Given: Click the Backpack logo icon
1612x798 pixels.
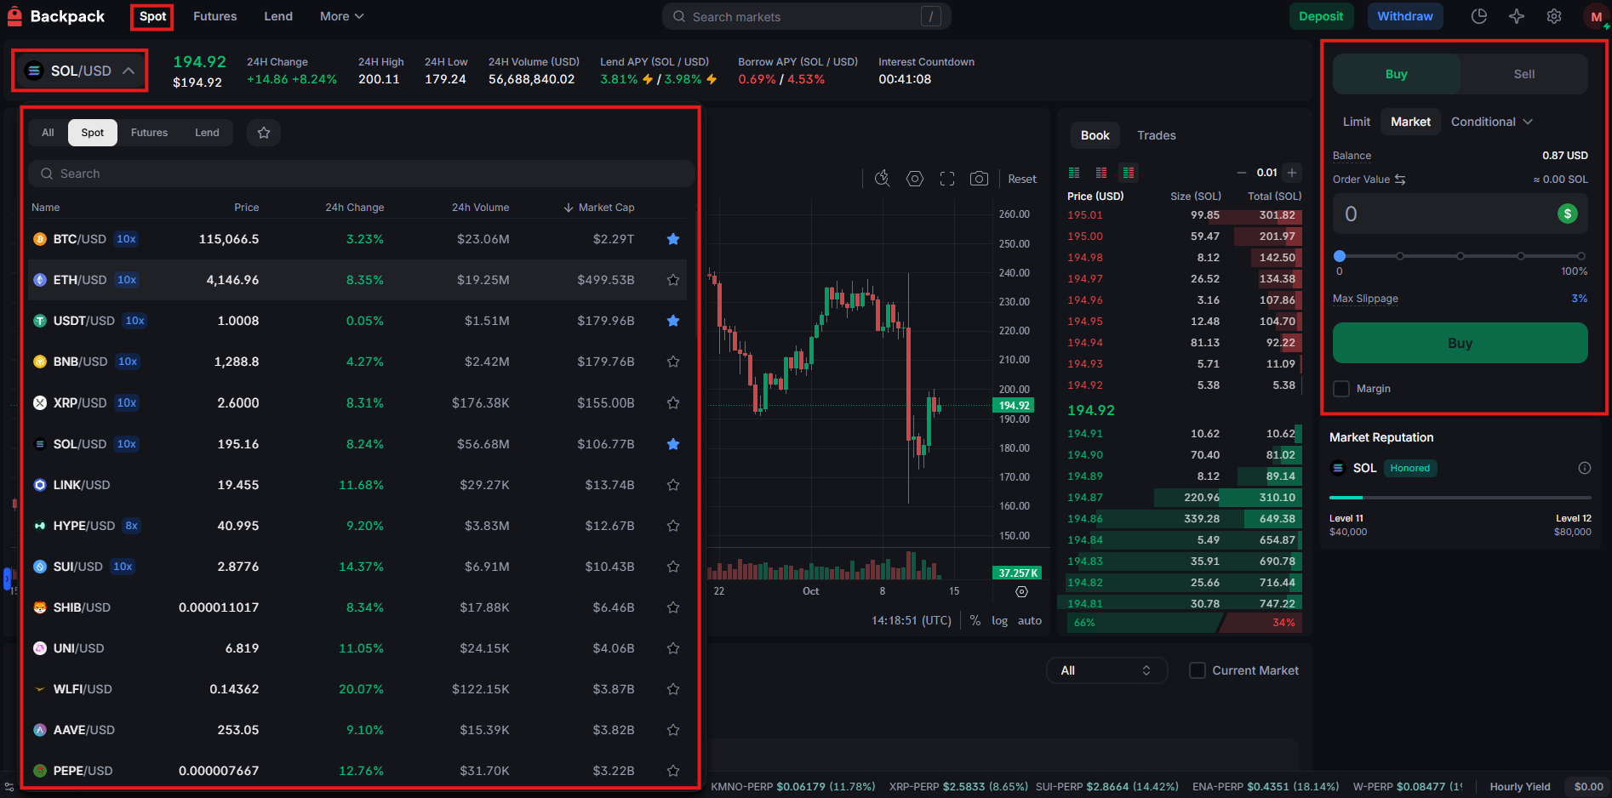Looking at the screenshot, I should pos(14,16).
